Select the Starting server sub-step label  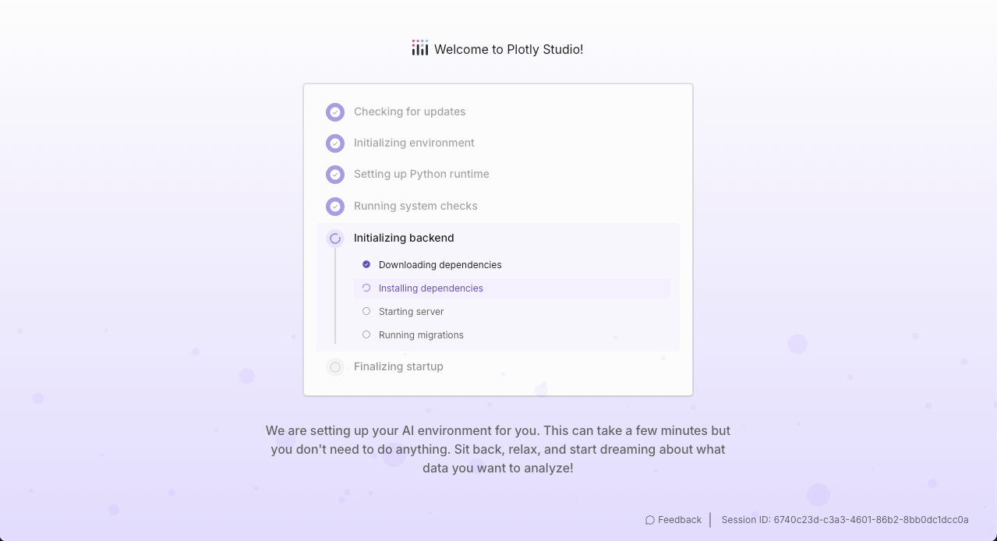[411, 312]
